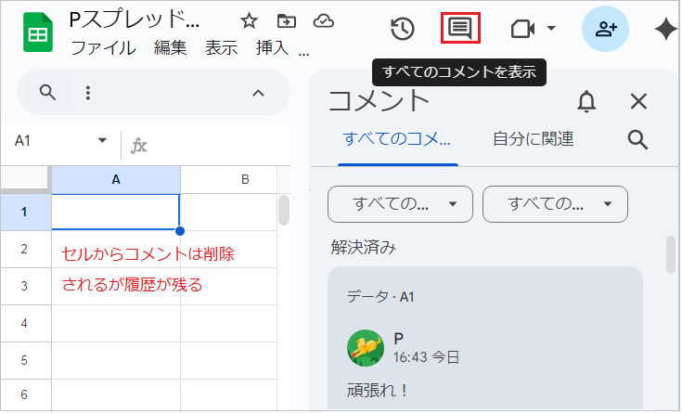Open comment notification bell settings
682x413 pixels.
pyautogui.click(x=586, y=101)
